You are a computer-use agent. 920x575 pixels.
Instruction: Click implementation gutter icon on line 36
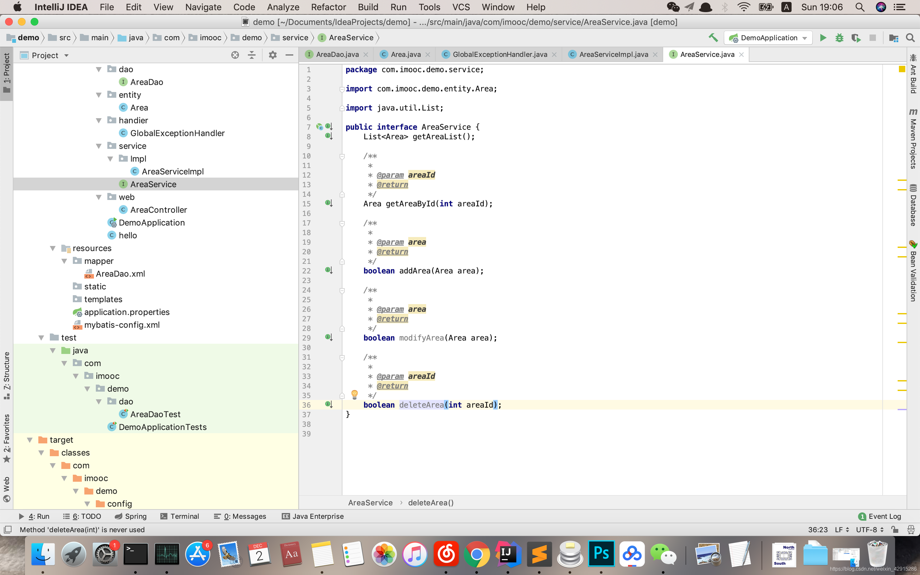[329, 404]
